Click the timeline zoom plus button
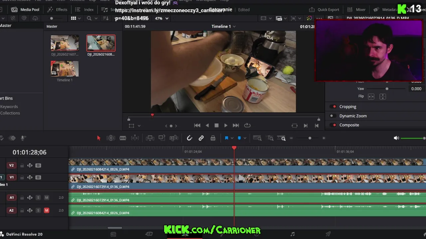This screenshot has width=426, height=239. pos(323,138)
